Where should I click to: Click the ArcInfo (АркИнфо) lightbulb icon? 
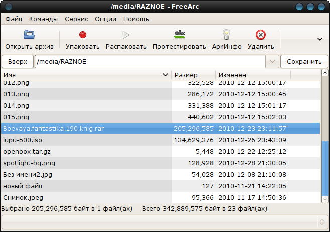pos(227,34)
